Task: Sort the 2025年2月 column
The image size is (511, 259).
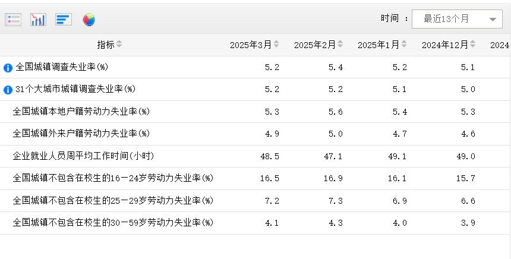Action: pyautogui.click(x=340, y=45)
